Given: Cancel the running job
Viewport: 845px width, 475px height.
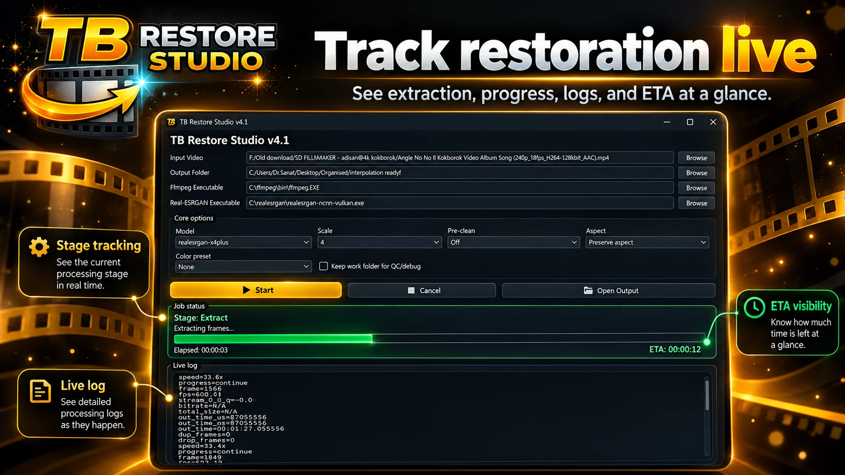Looking at the screenshot, I should pos(422,291).
